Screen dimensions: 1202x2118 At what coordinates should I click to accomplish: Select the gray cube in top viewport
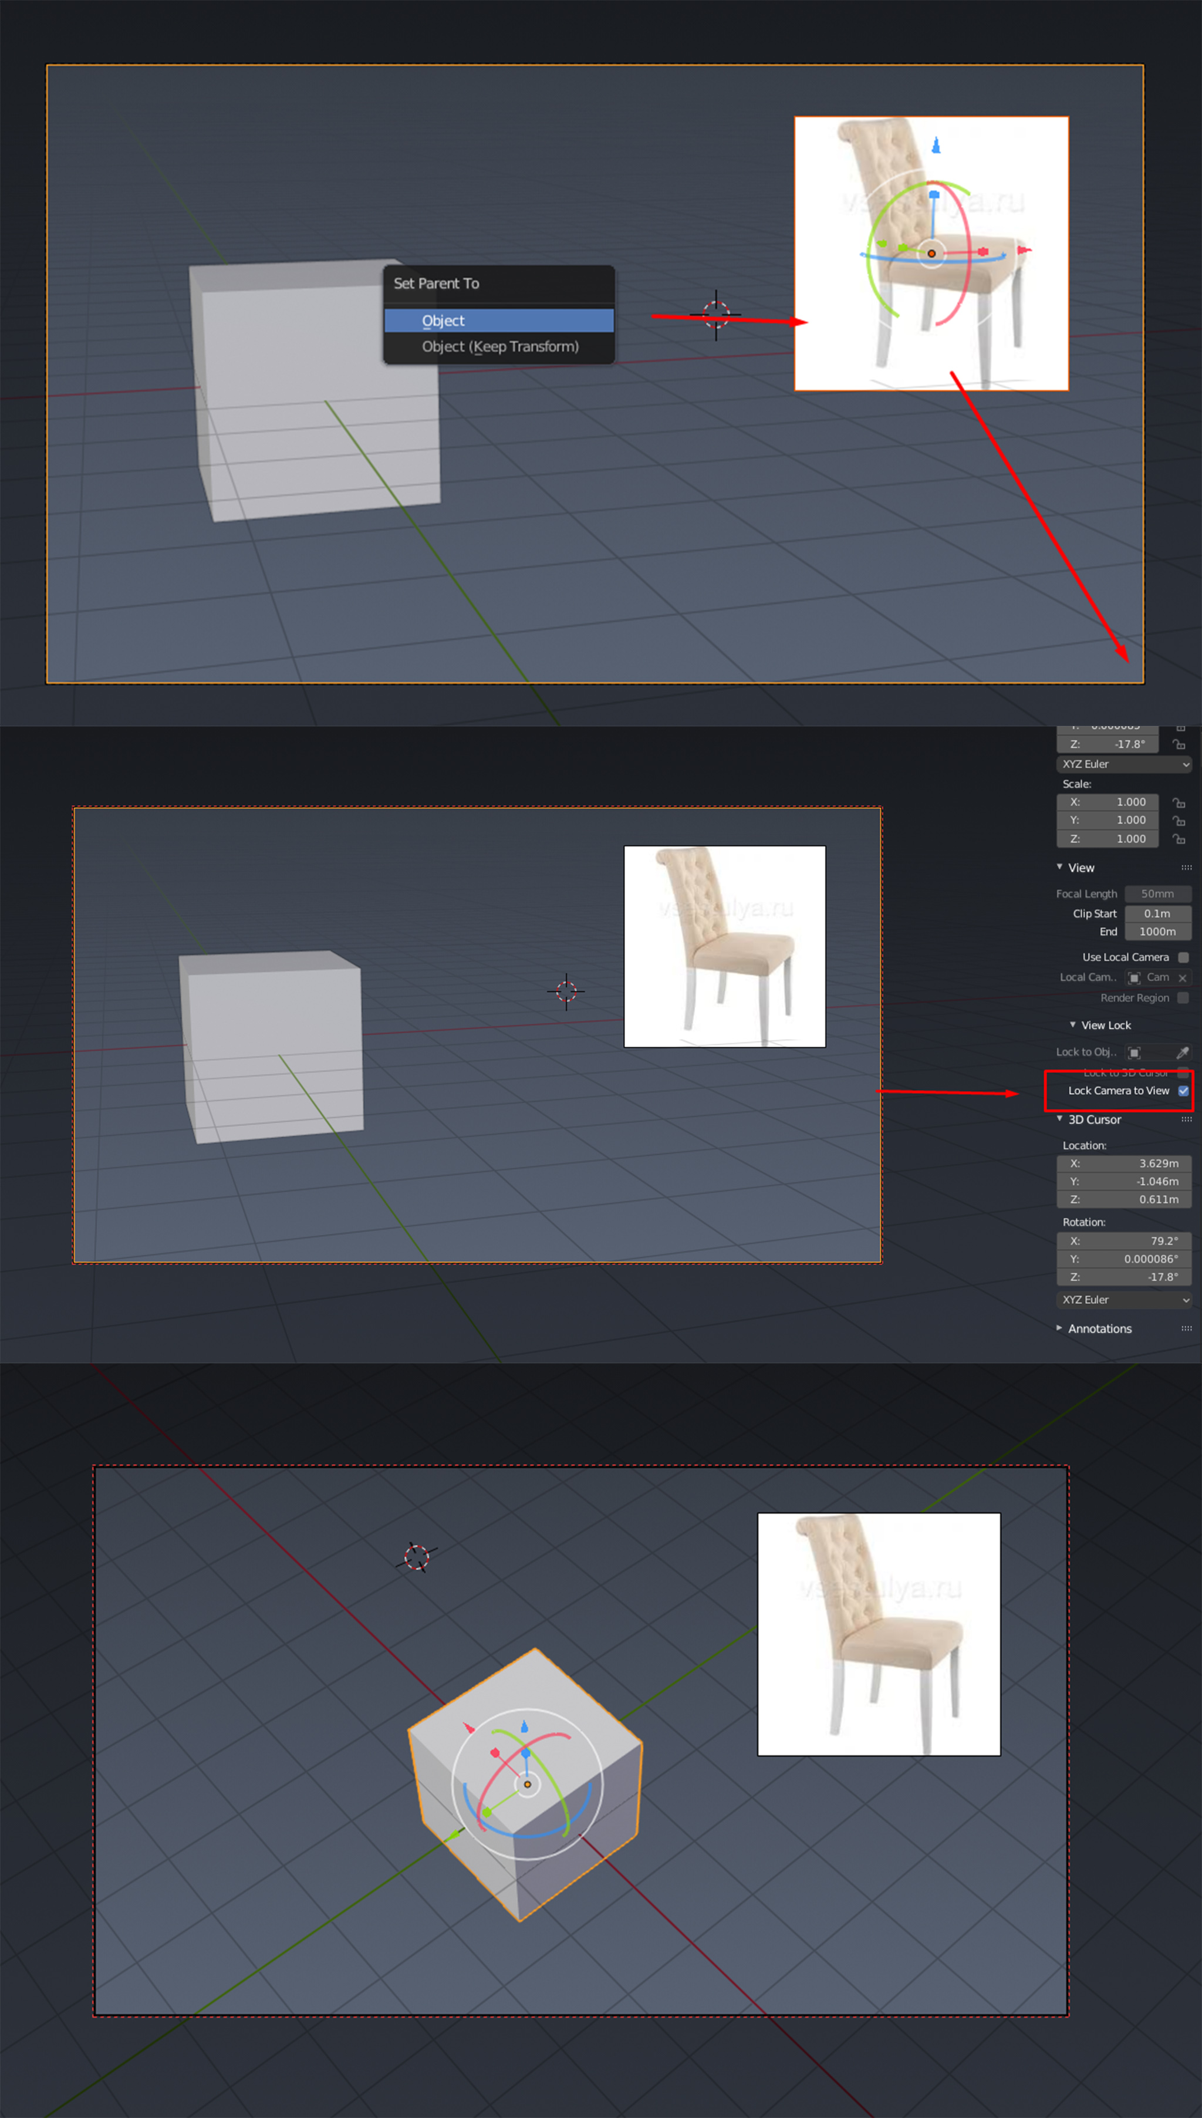pos(315,390)
